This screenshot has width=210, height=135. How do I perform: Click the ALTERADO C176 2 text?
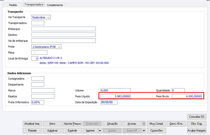(51, 58)
